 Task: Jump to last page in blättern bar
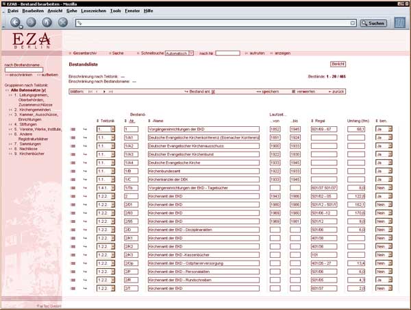tap(111, 92)
